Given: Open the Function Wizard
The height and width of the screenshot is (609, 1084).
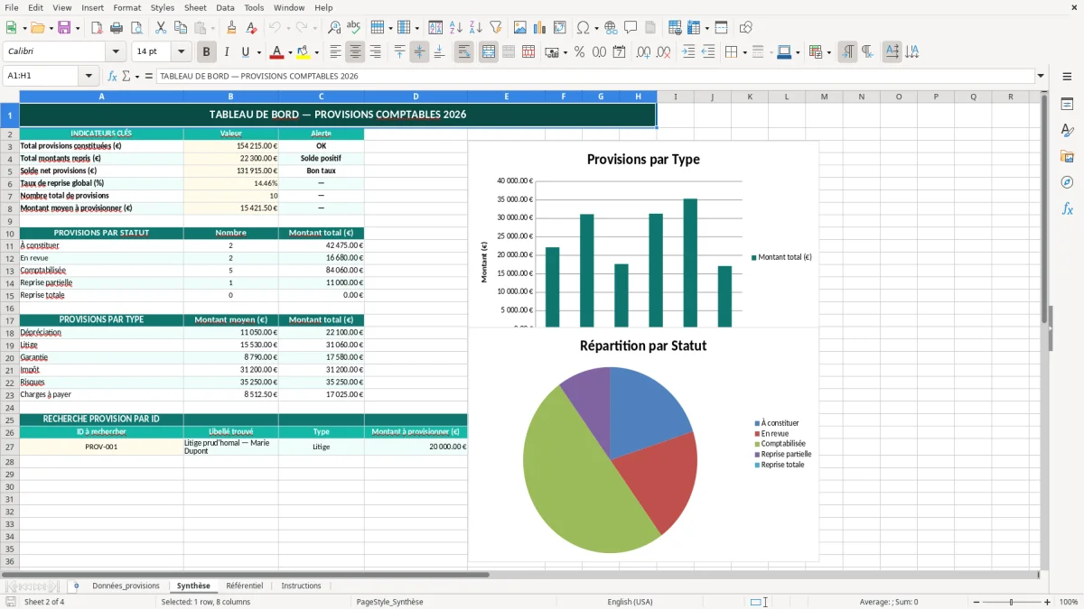Looking at the screenshot, I should click(113, 77).
